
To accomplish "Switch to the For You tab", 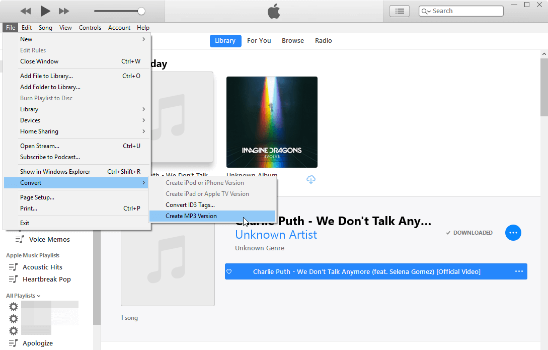I will point(259,41).
